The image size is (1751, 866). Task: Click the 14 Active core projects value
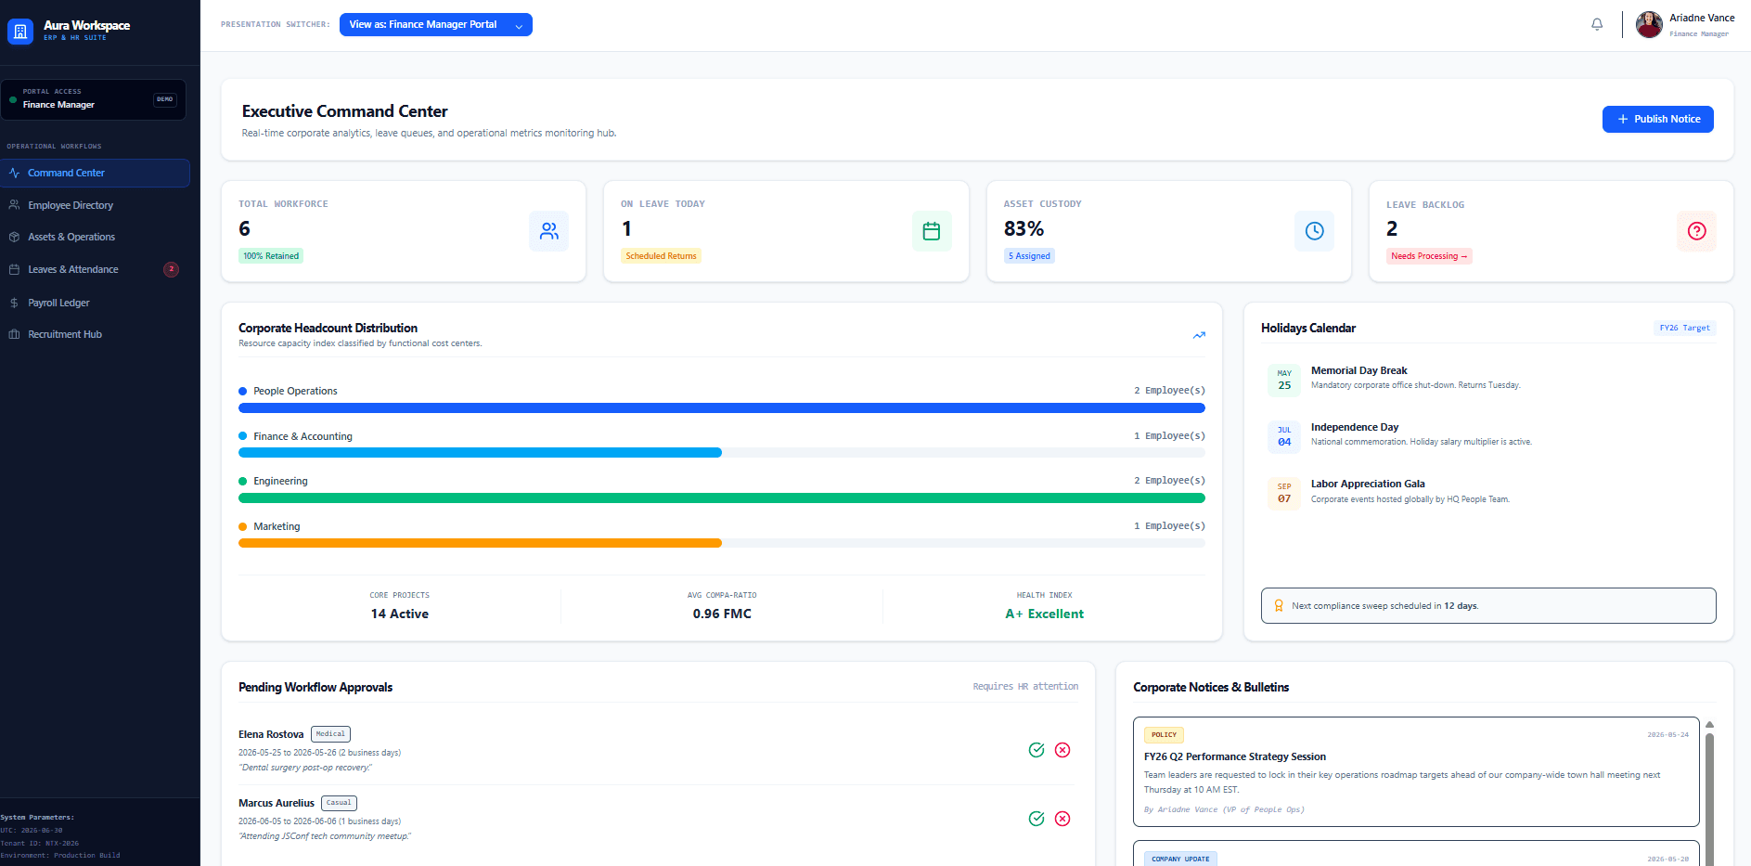[400, 614]
